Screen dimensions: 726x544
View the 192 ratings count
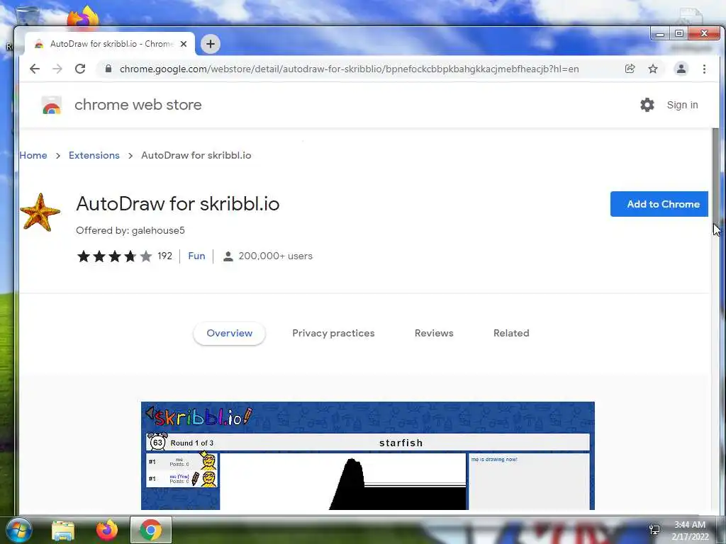tap(164, 256)
